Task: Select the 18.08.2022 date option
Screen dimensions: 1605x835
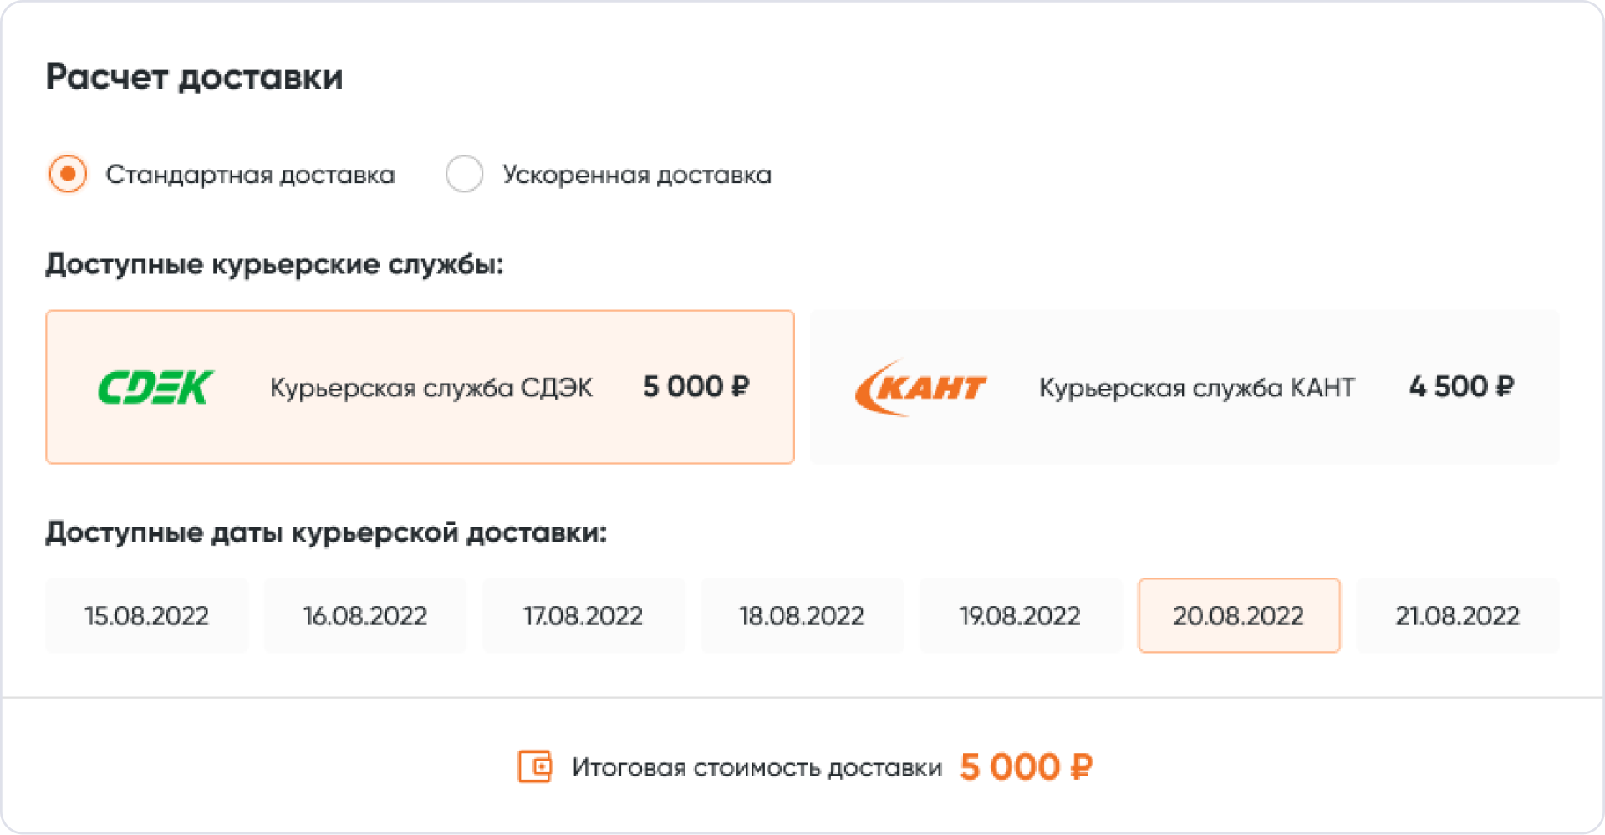Action: pyautogui.click(x=802, y=616)
